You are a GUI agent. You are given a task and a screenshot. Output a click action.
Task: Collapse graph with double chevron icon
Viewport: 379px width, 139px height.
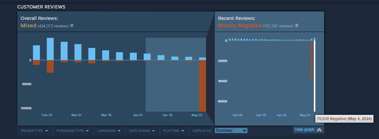coord(319,130)
